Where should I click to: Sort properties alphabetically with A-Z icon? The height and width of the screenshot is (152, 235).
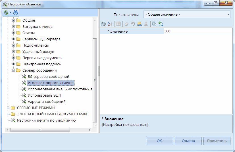click(x=110, y=24)
